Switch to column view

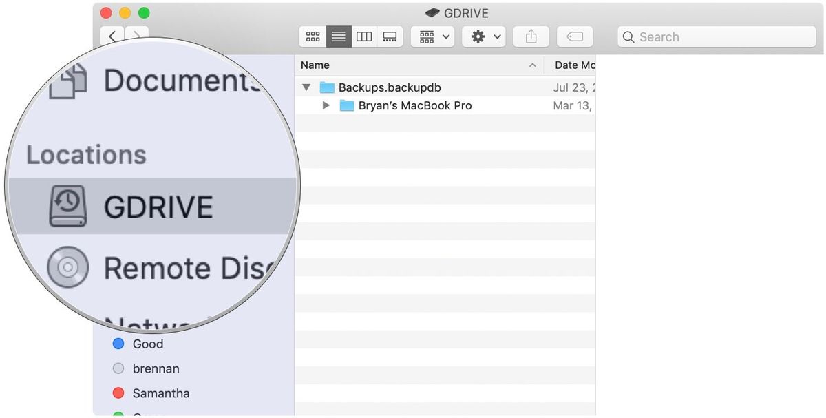click(364, 36)
